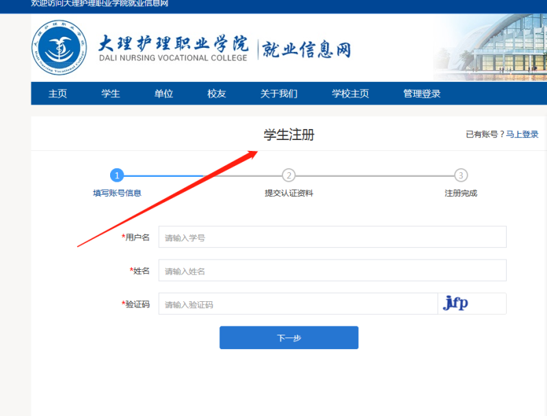Click step 1 circle indicator
Viewport: 547px width, 416px height.
pos(117,176)
